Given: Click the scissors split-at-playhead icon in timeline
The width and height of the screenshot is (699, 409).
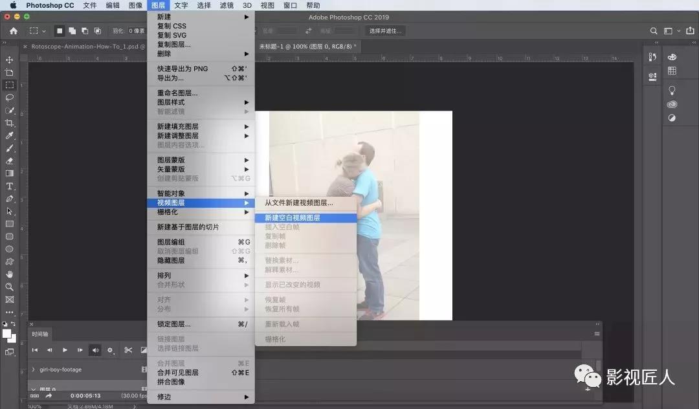Looking at the screenshot, I should (x=128, y=350).
